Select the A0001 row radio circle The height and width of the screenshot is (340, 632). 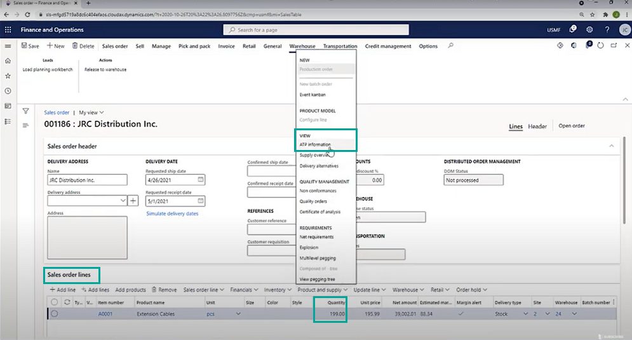click(x=55, y=314)
